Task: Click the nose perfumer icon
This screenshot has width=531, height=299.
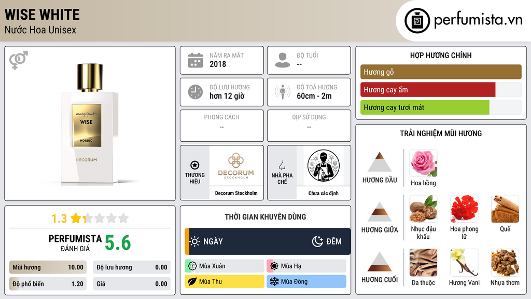Action: click(282, 165)
